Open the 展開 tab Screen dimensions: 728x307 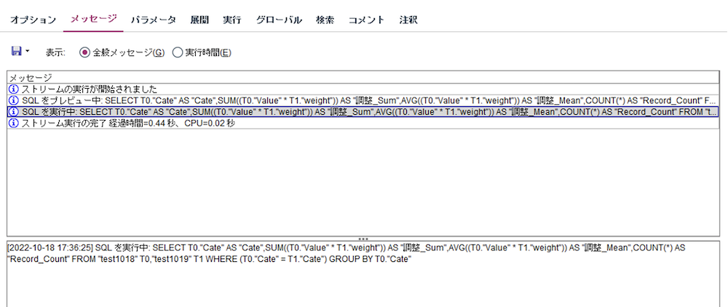tap(199, 20)
